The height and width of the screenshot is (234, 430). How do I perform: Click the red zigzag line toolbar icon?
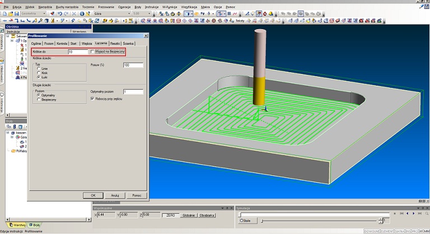pyautogui.click(x=235, y=13)
